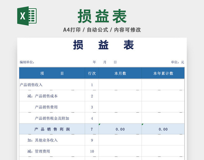This screenshot has width=204, height=160.
Task: Select the 减: 管理费用 cell
Action: click(52, 151)
